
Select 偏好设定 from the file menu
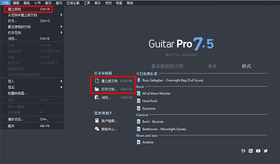coord(16,119)
